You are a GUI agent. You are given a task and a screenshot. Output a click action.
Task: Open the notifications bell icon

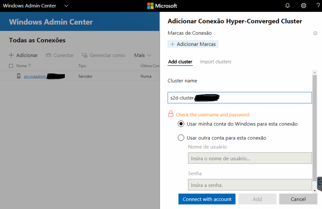click(287, 5)
